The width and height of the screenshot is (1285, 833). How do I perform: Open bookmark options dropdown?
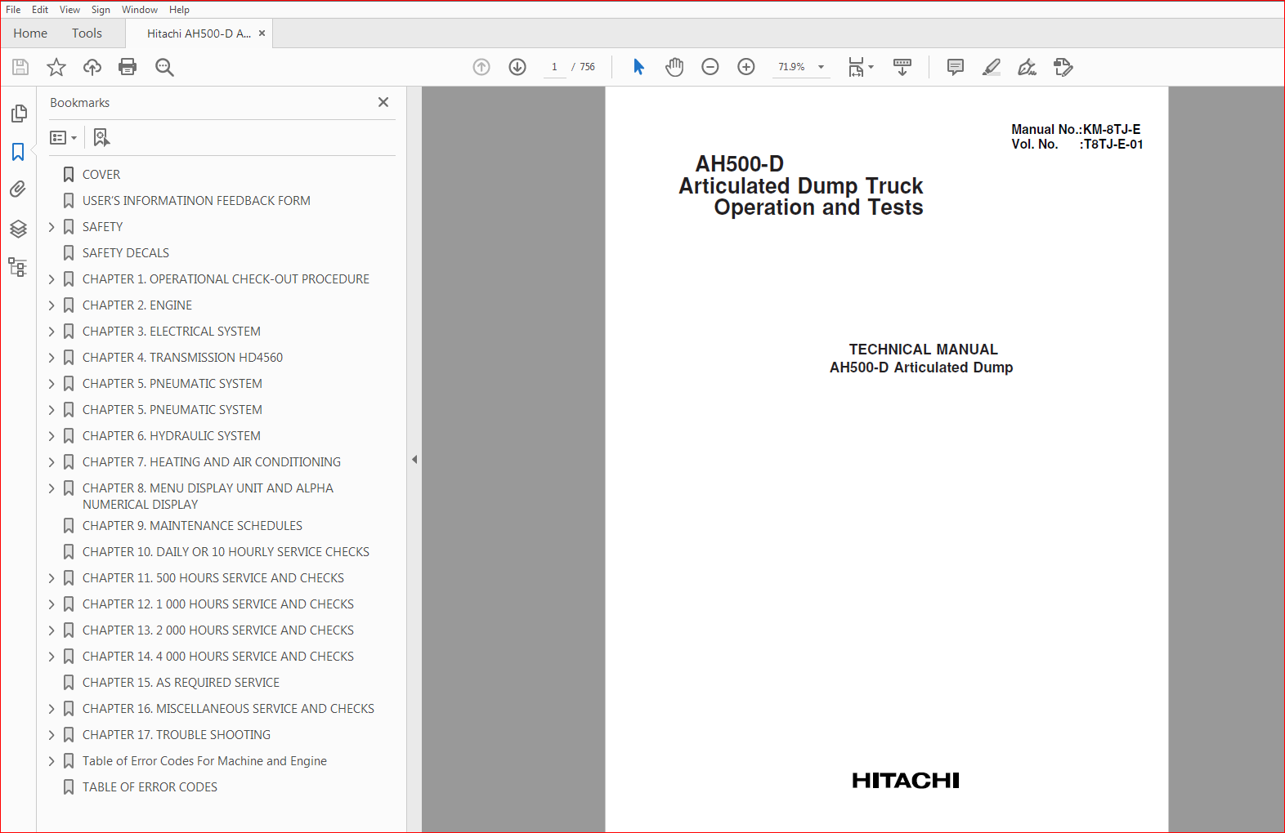(63, 138)
